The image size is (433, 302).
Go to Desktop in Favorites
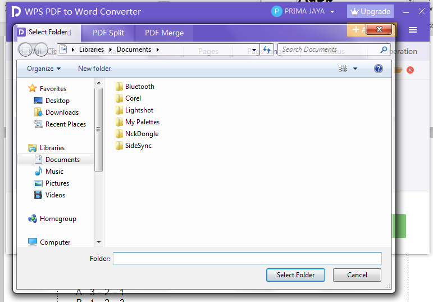tap(51, 101)
